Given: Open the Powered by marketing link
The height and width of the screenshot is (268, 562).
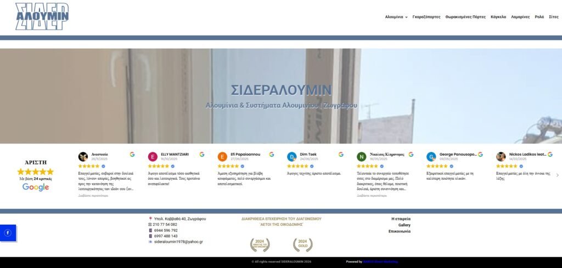Looking at the screenshot, I should click(x=380, y=262).
